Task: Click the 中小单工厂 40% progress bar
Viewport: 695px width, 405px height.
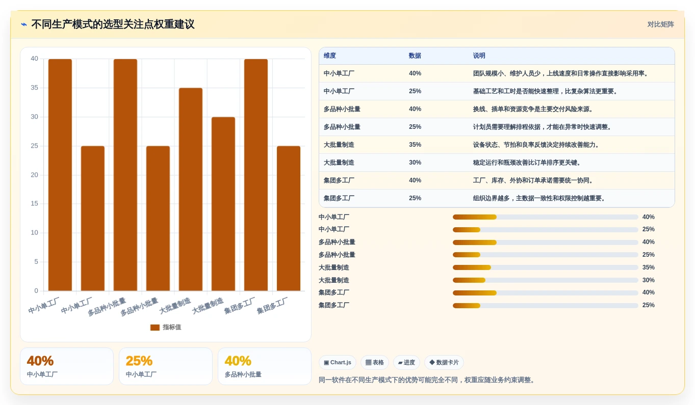Action: click(x=546, y=217)
